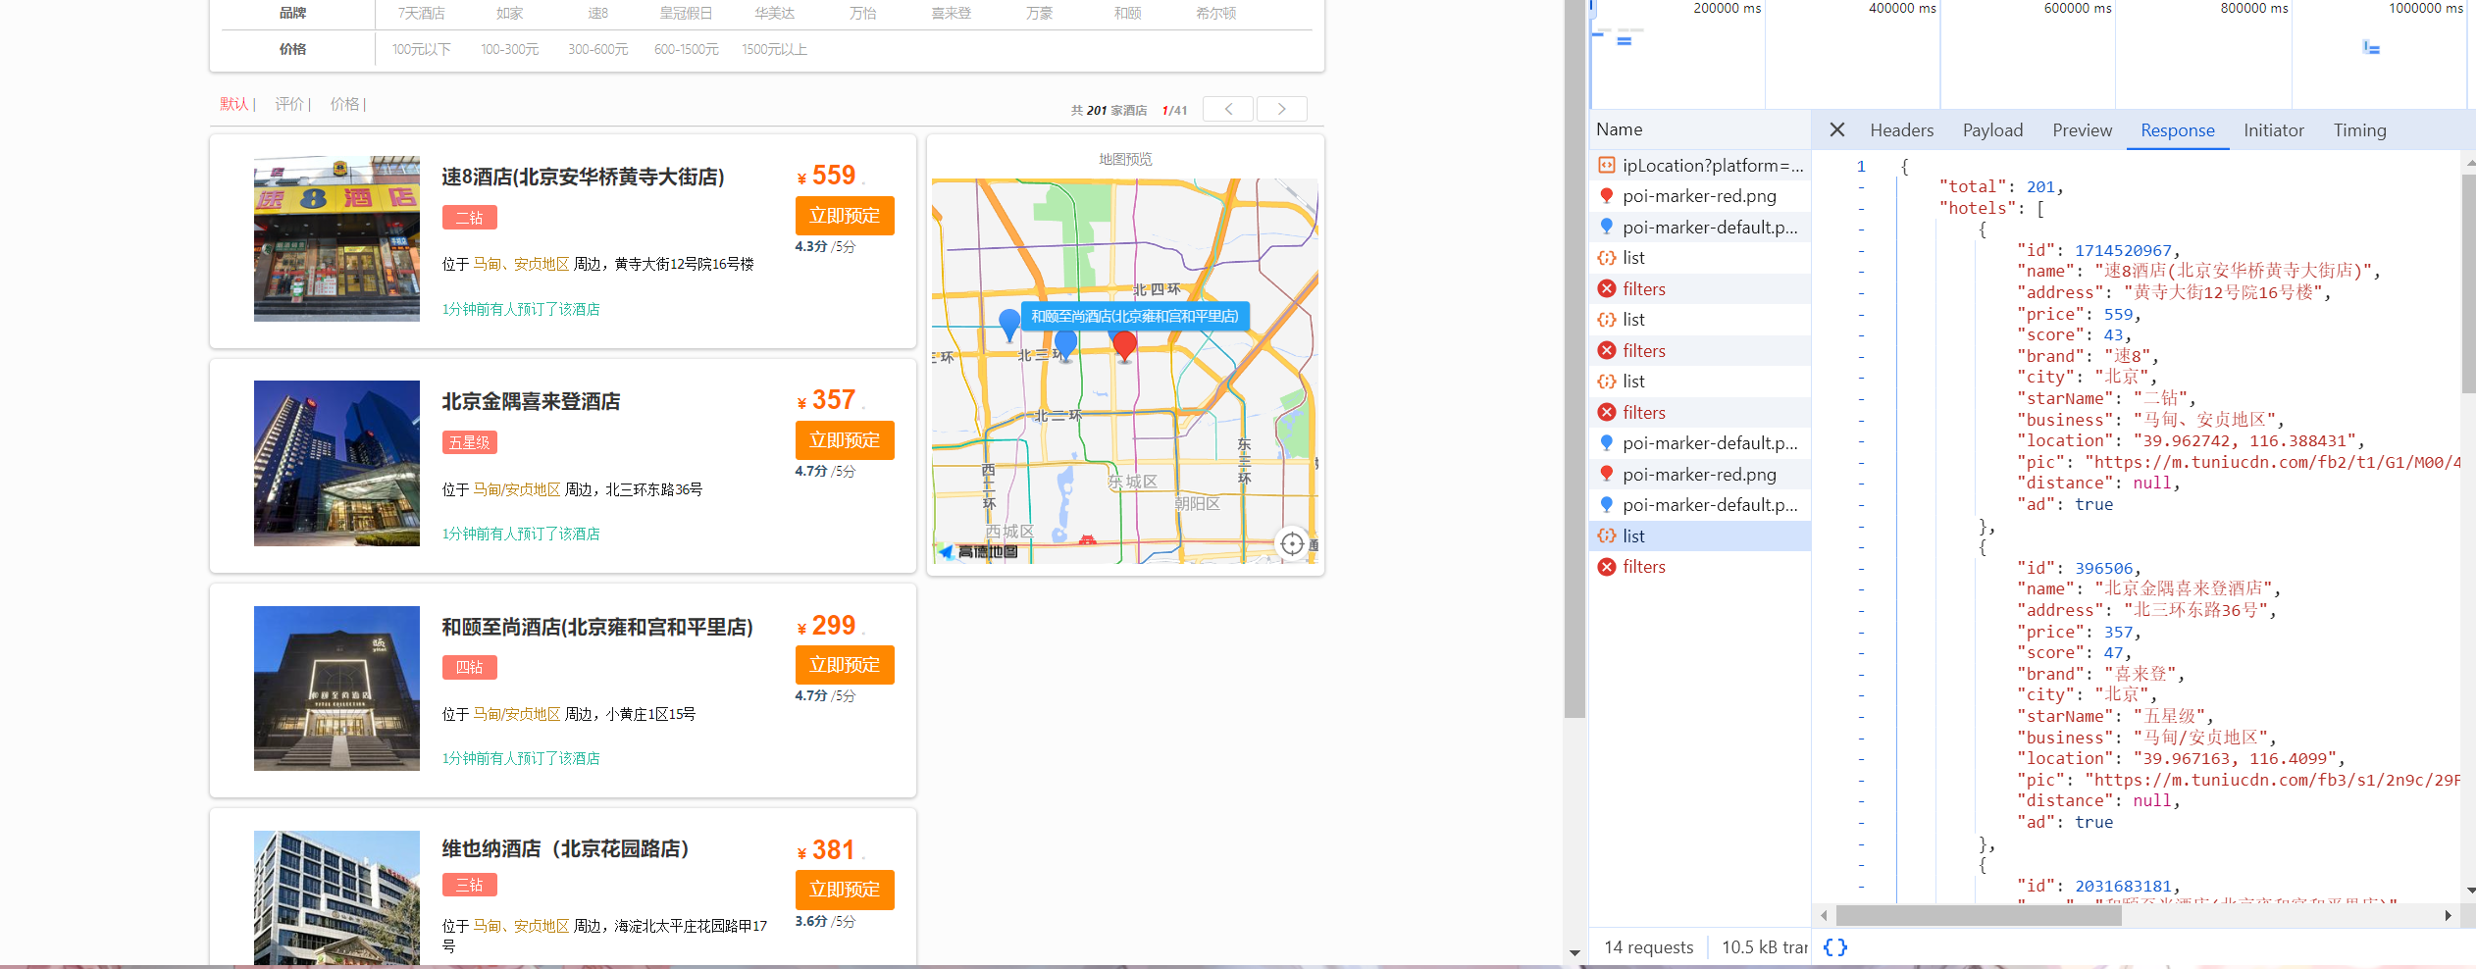Viewport: 2476px width, 969px height.
Task: Sort hotels by 评价
Action: pos(289,104)
